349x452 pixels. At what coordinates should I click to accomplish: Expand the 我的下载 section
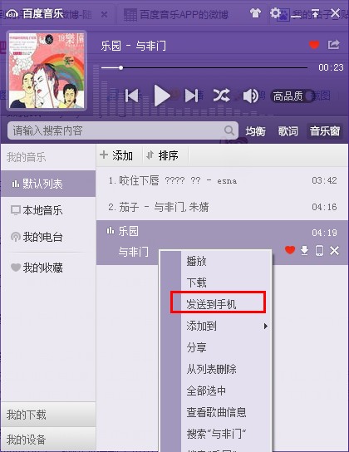click(x=48, y=415)
